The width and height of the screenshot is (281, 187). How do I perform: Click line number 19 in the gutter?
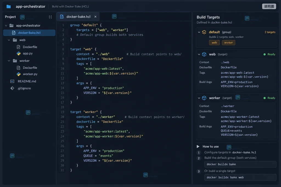[x=62, y=112]
